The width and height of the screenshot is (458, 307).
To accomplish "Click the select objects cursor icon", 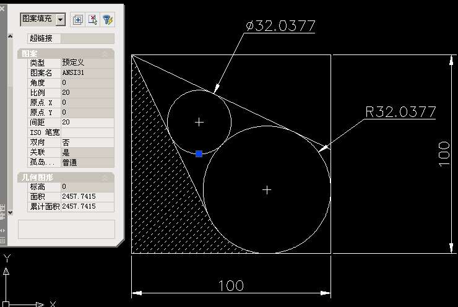I will pos(93,20).
